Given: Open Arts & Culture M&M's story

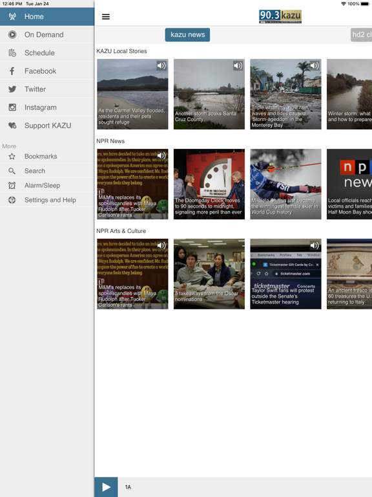Looking at the screenshot, I should click(132, 274).
